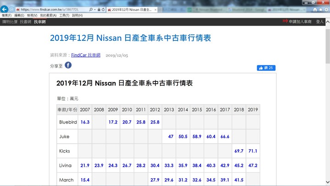
Task: Open favorites star icon
Action: point(320,10)
